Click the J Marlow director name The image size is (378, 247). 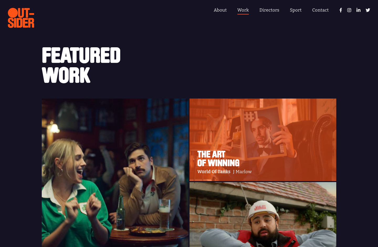coord(242,172)
